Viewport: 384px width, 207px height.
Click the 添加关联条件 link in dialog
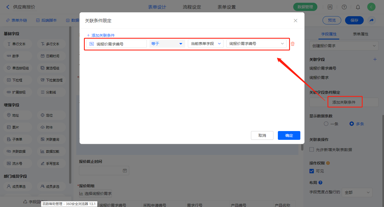tap(101, 35)
